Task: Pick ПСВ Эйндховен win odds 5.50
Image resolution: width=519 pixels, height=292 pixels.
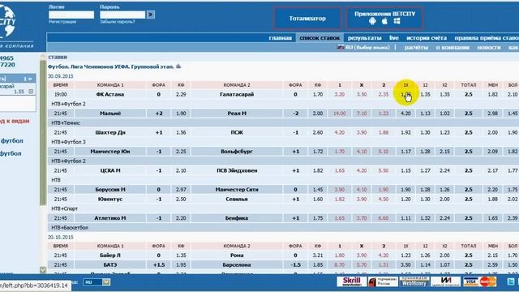Action: pos(384,170)
